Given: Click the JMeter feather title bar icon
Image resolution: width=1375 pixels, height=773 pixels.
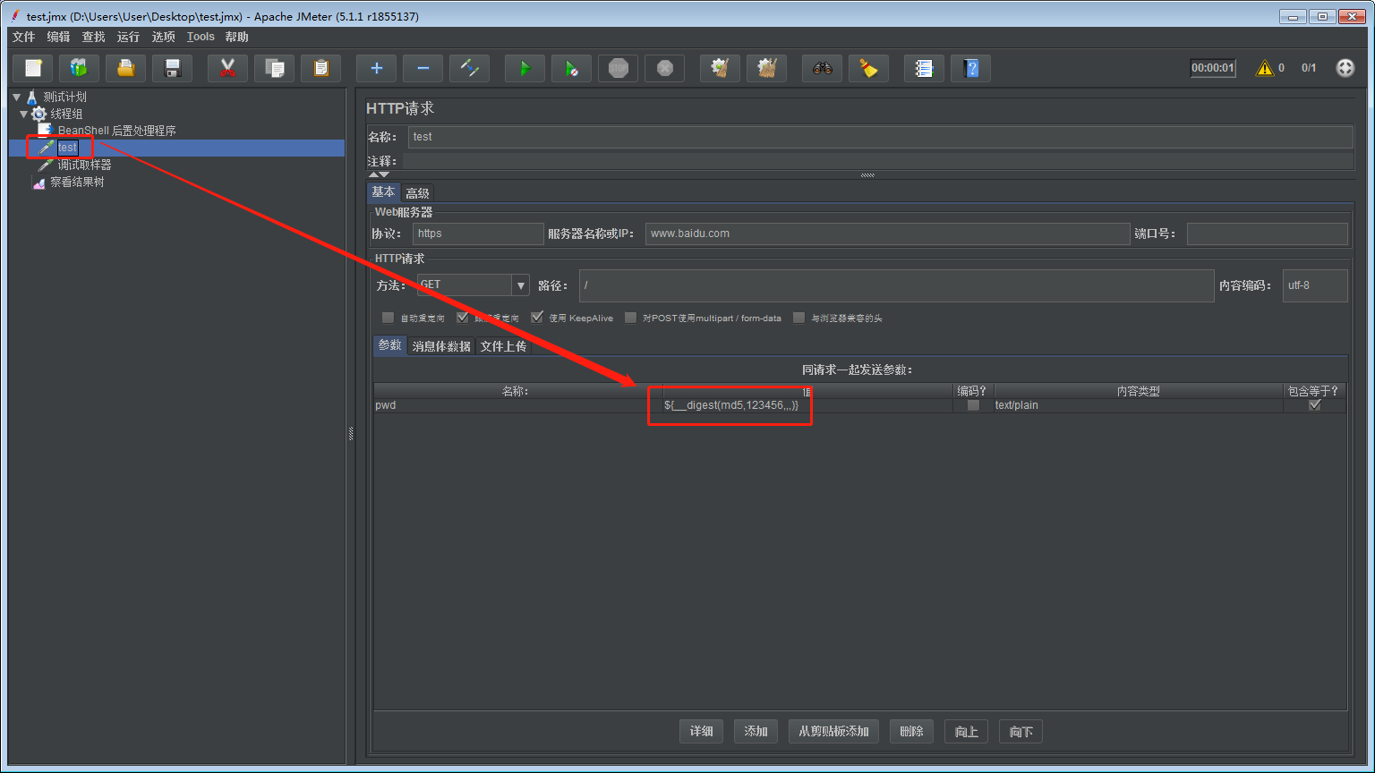Looking at the screenshot, I should click(x=15, y=16).
